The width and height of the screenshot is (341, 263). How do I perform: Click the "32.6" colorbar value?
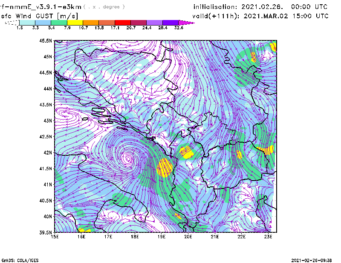click(x=179, y=28)
